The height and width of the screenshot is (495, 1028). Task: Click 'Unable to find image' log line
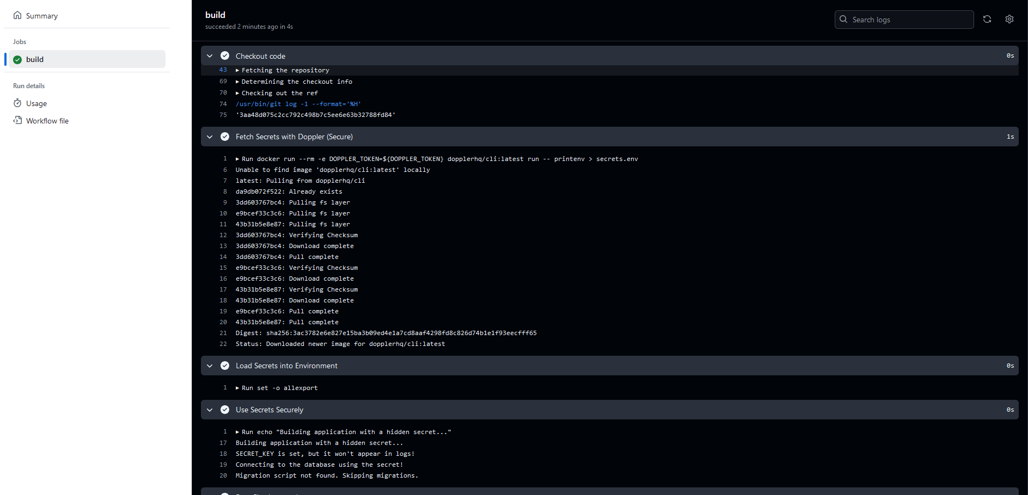click(333, 170)
